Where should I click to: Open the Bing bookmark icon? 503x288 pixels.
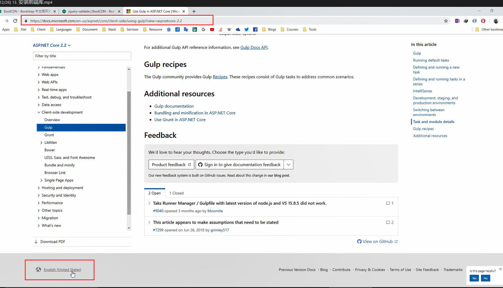coord(195,29)
